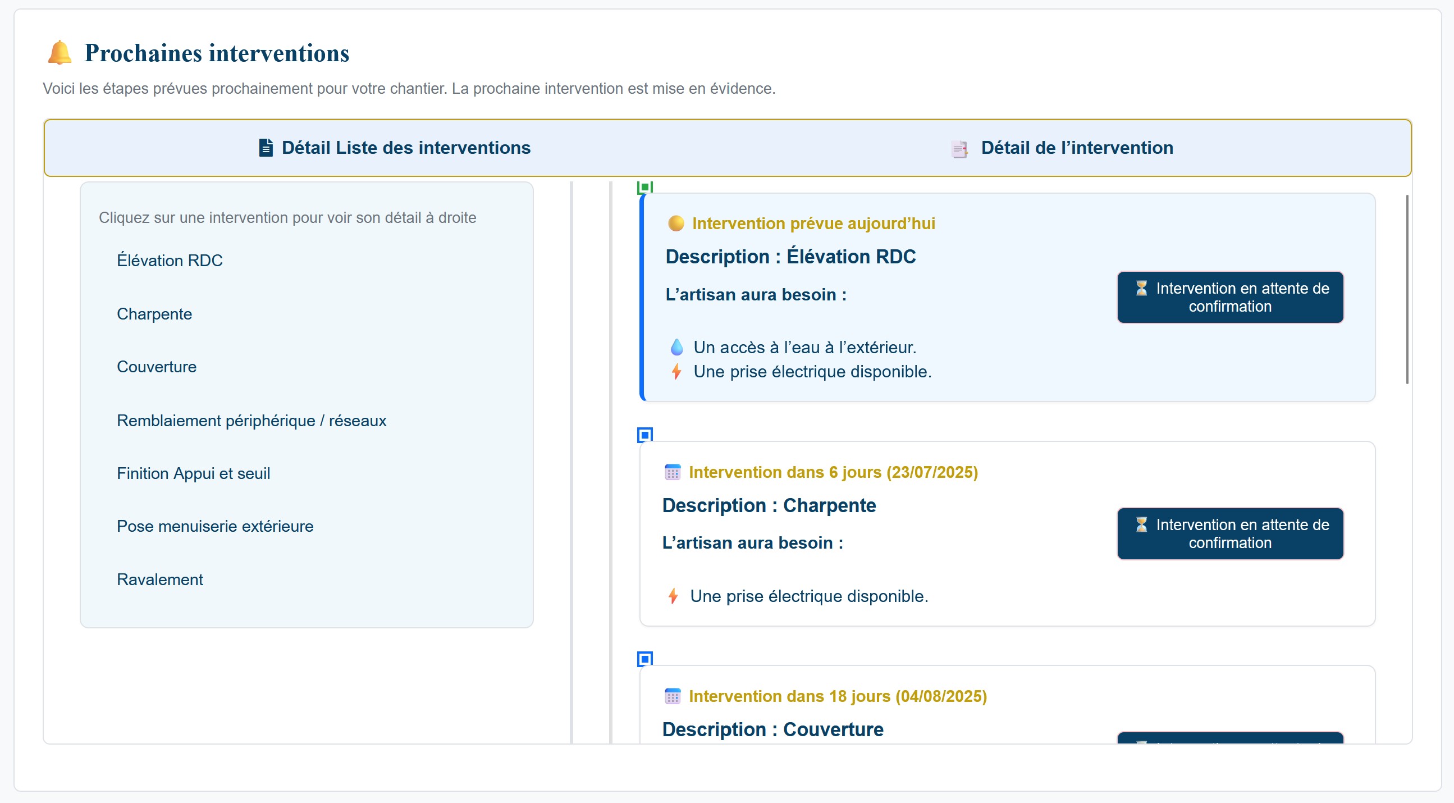The image size is (1454, 803).
Task: Click the blue timeline marker above Couverture card
Action: [x=645, y=659]
